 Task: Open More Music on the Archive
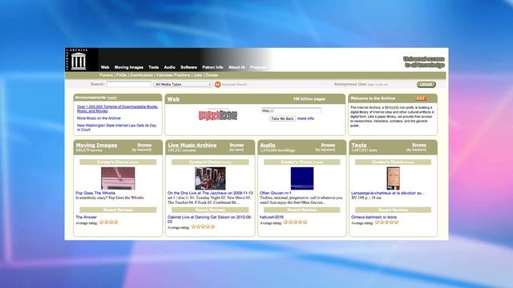(99, 118)
